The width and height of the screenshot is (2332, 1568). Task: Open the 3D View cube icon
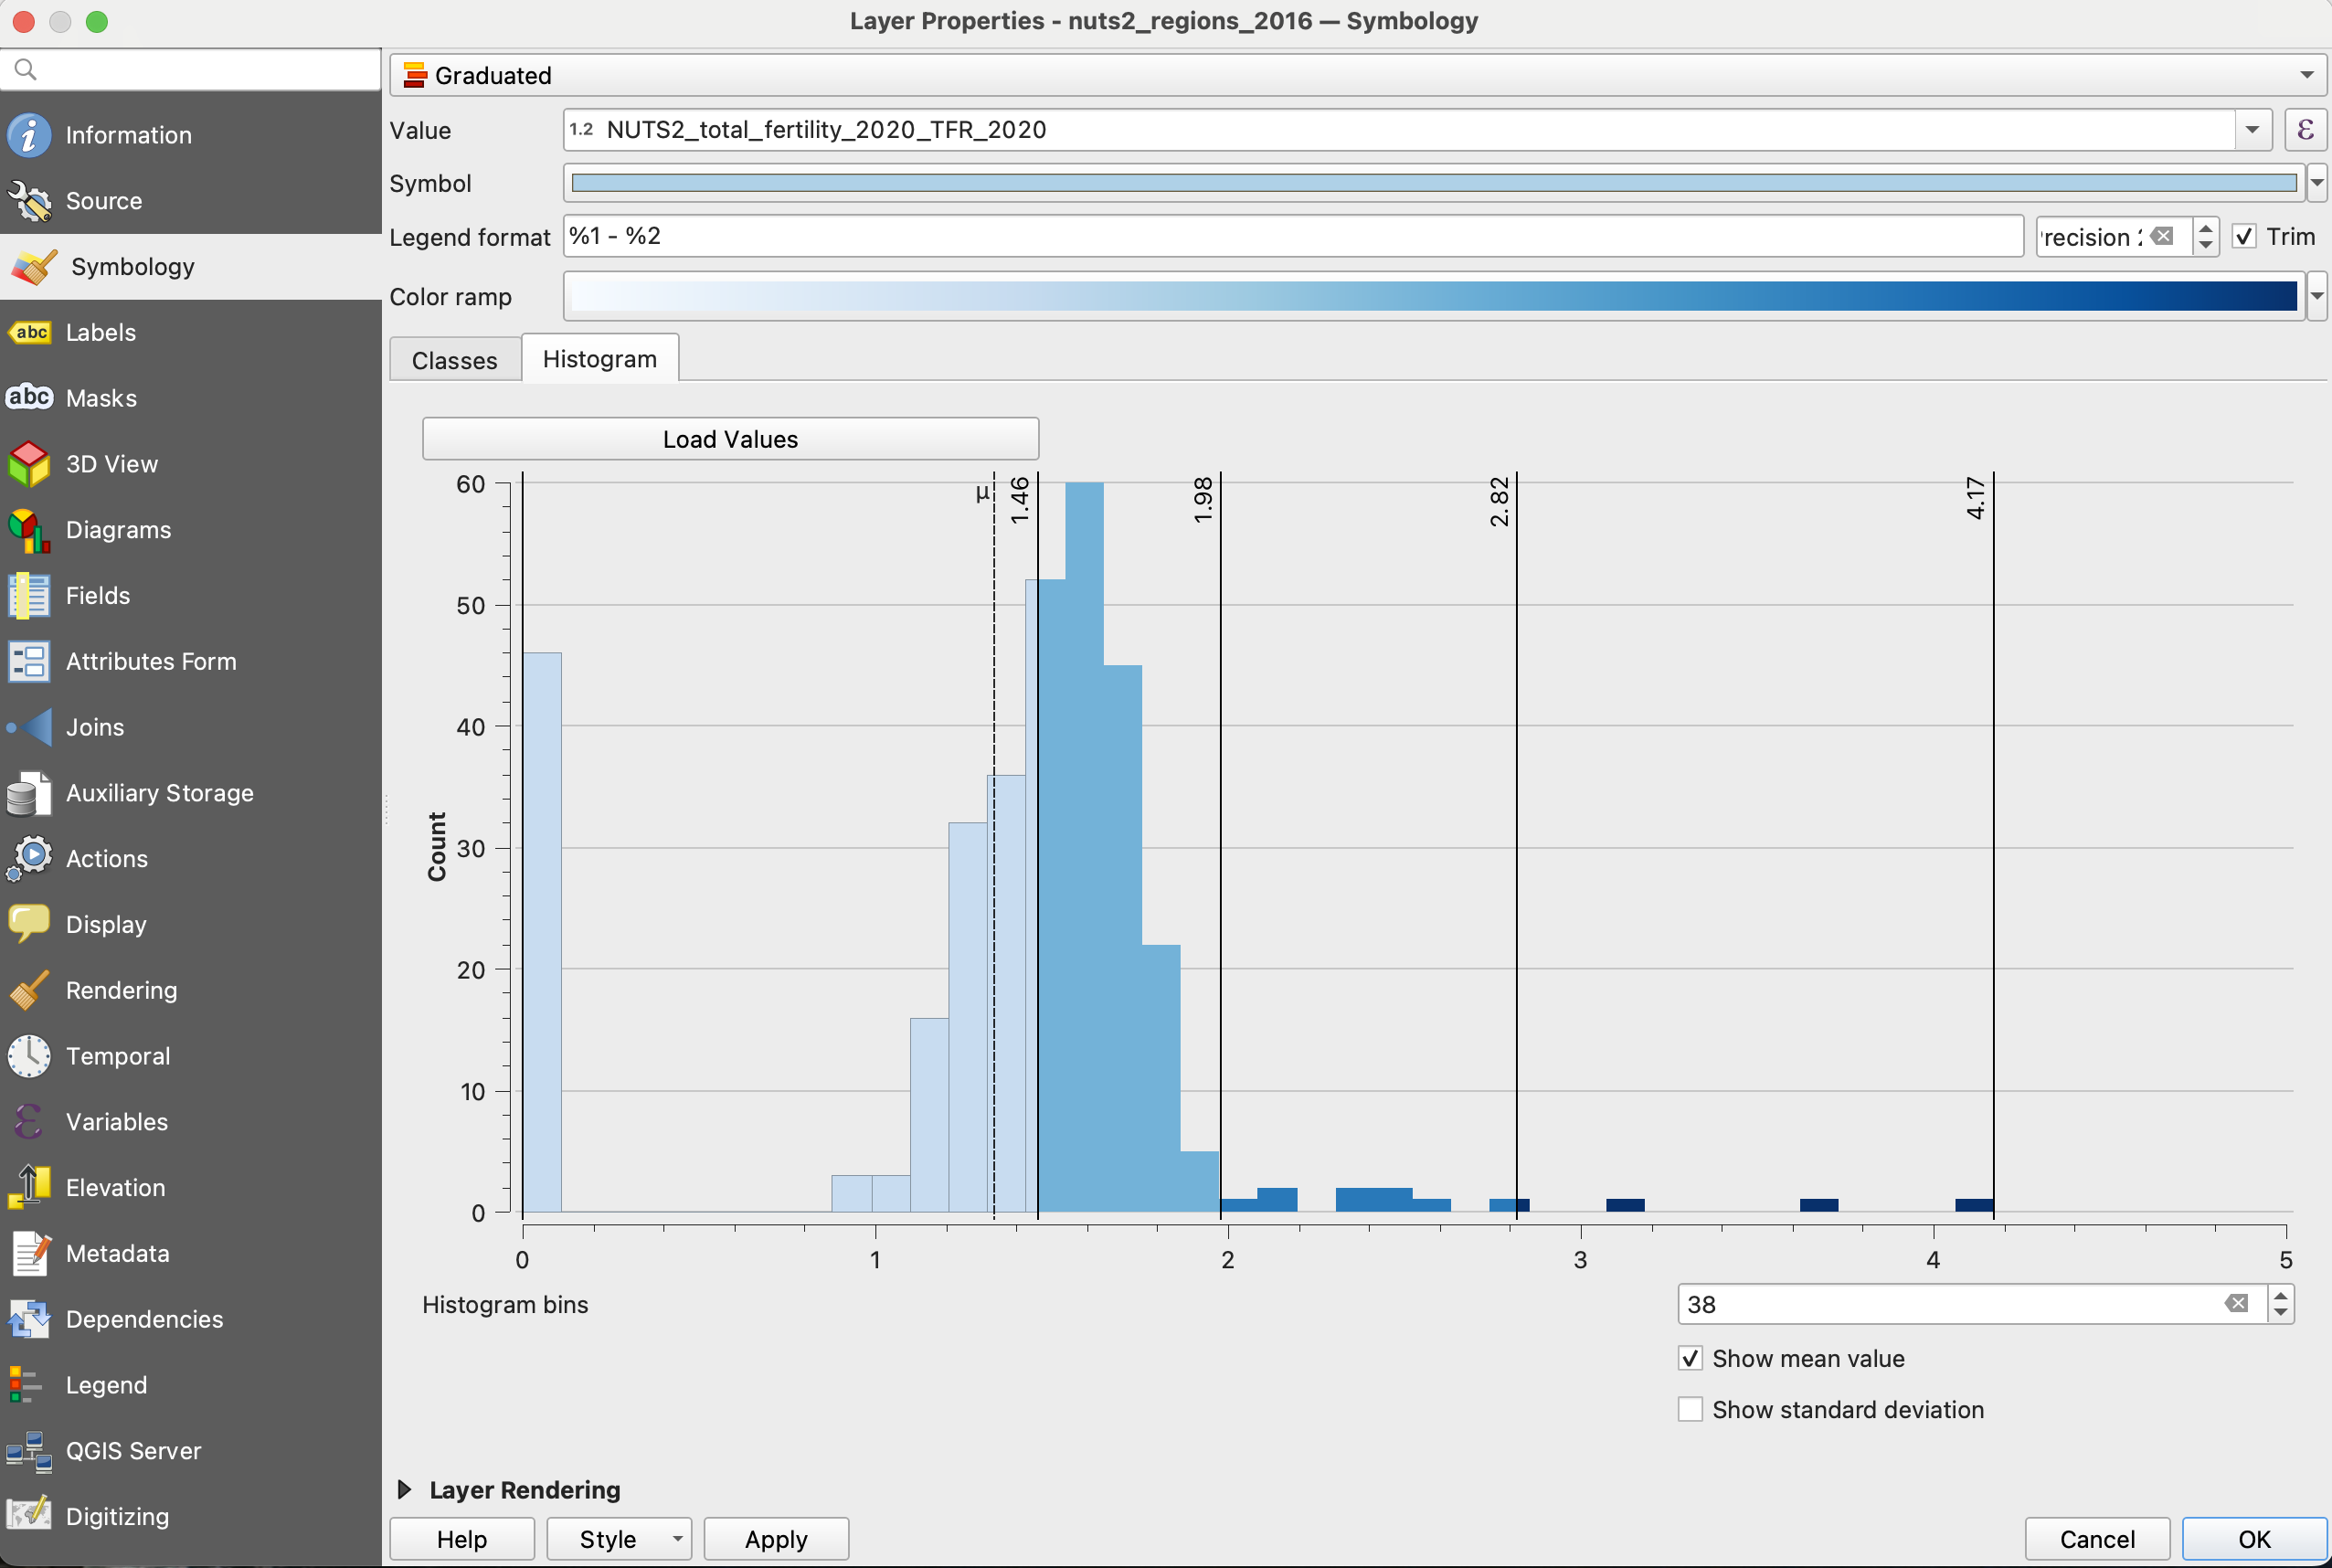click(29, 464)
